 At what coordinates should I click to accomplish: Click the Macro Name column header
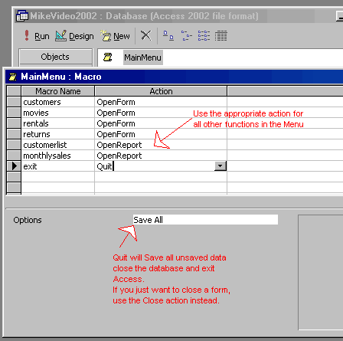[x=58, y=91]
